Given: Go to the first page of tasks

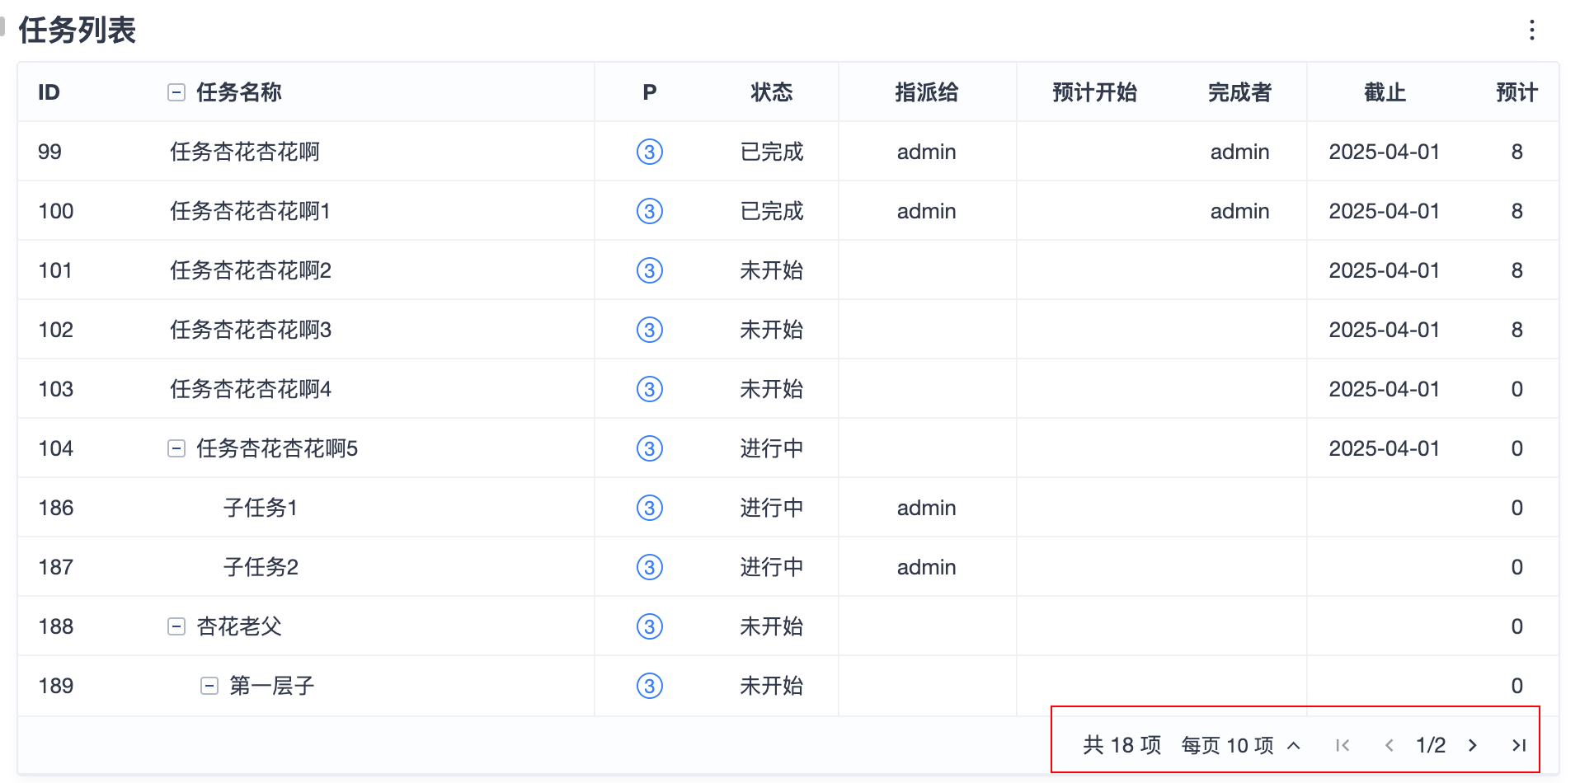Looking at the screenshot, I should click(x=1343, y=745).
